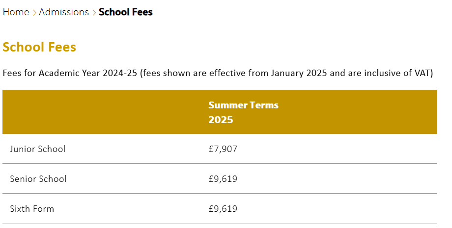
Task: Open the Admissions breadcrumb link
Action: 64,12
